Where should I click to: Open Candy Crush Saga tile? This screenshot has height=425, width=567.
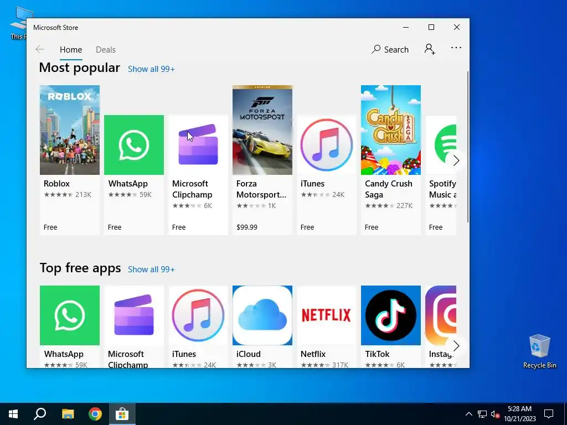click(x=391, y=160)
